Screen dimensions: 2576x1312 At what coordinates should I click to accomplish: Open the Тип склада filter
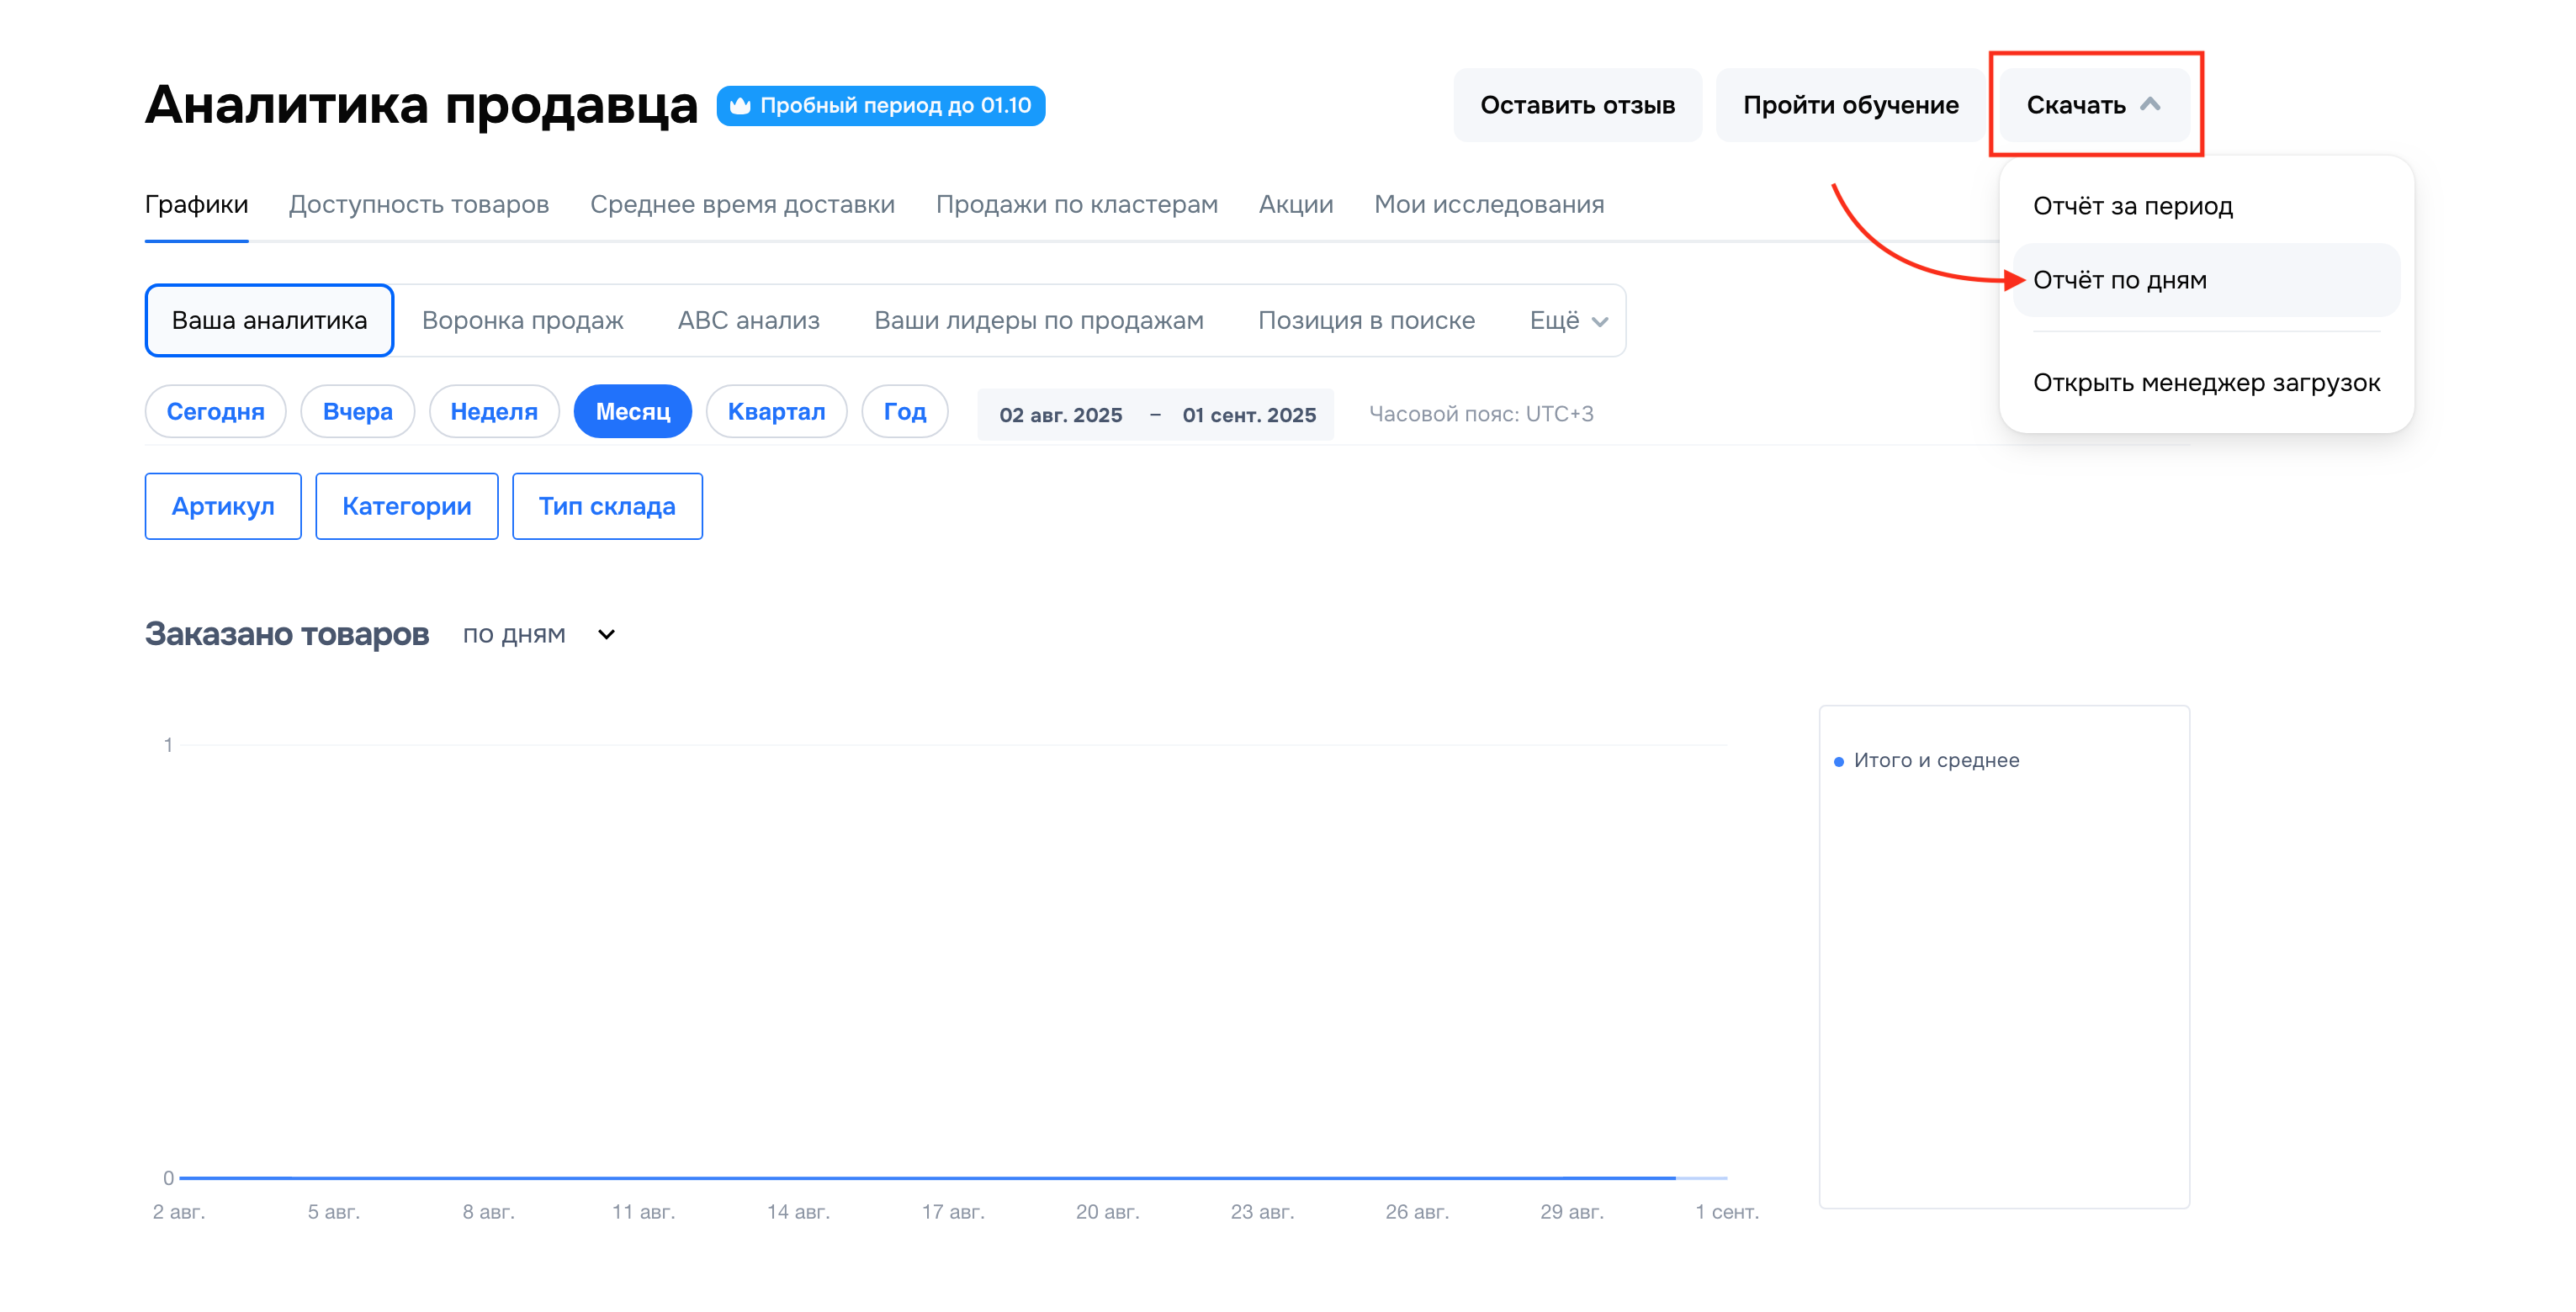pos(606,506)
